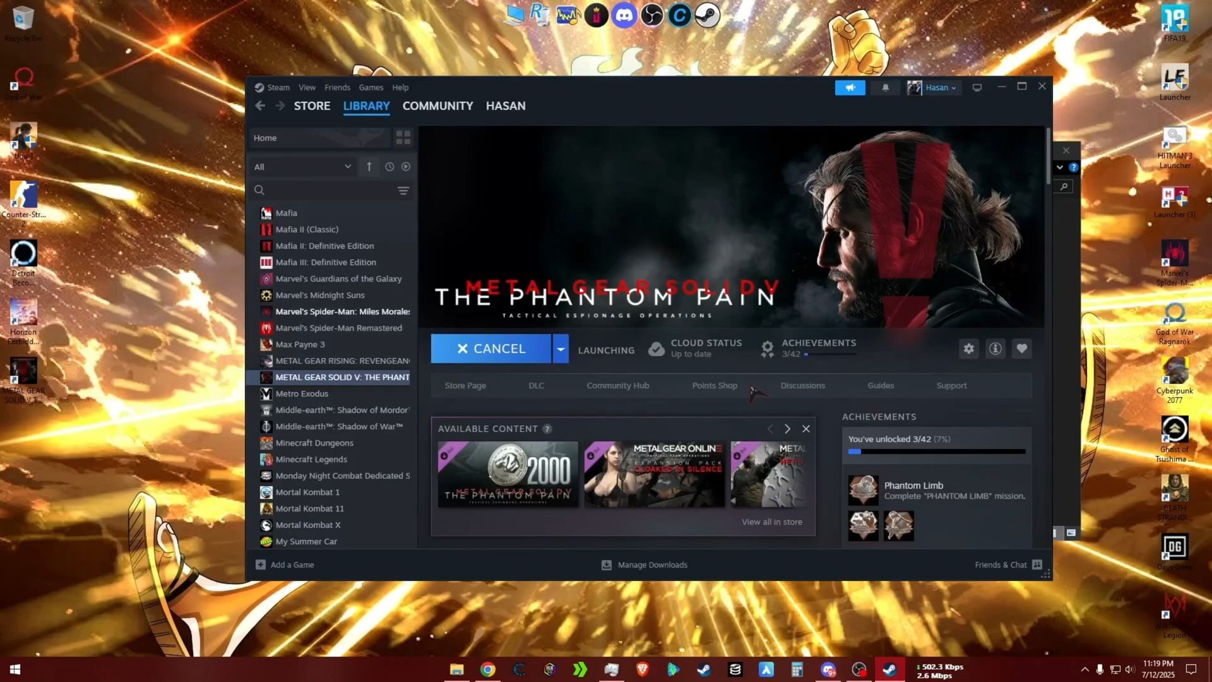Toggle sort by recent activity clock
The height and width of the screenshot is (682, 1212).
tap(389, 167)
